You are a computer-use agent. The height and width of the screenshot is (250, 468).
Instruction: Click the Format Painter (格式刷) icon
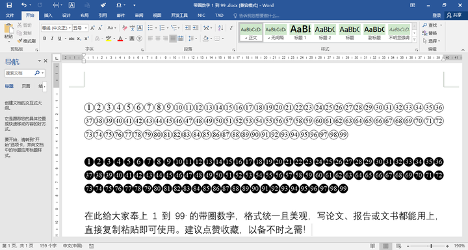pyautogui.click(x=19, y=40)
